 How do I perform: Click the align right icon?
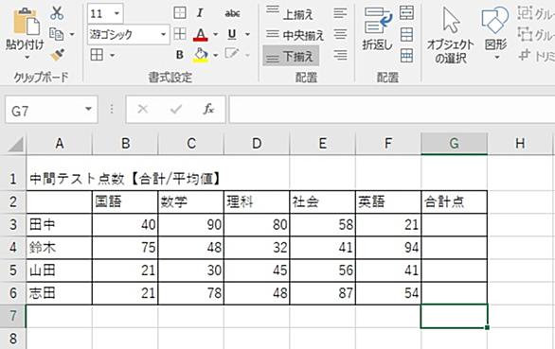pos(340,55)
